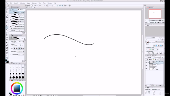170x96 pixels.
Task: Open the Filter menu
Action: click(44, 3)
